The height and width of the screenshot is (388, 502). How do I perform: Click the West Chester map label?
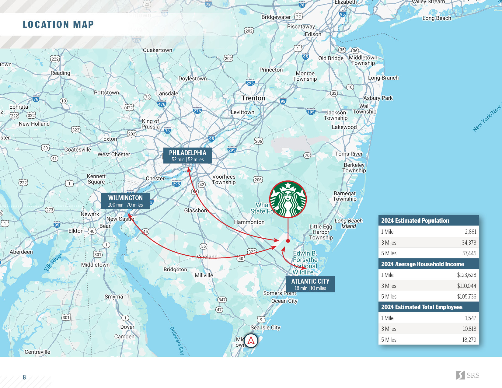click(114, 154)
